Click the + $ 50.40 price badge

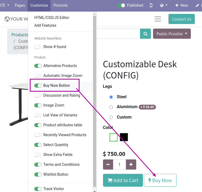tap(147, 107)
